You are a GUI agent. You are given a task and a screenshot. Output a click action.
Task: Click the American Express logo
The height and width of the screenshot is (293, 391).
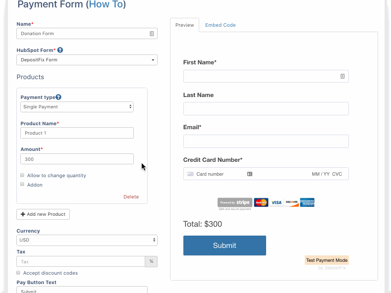coord(307,202)
